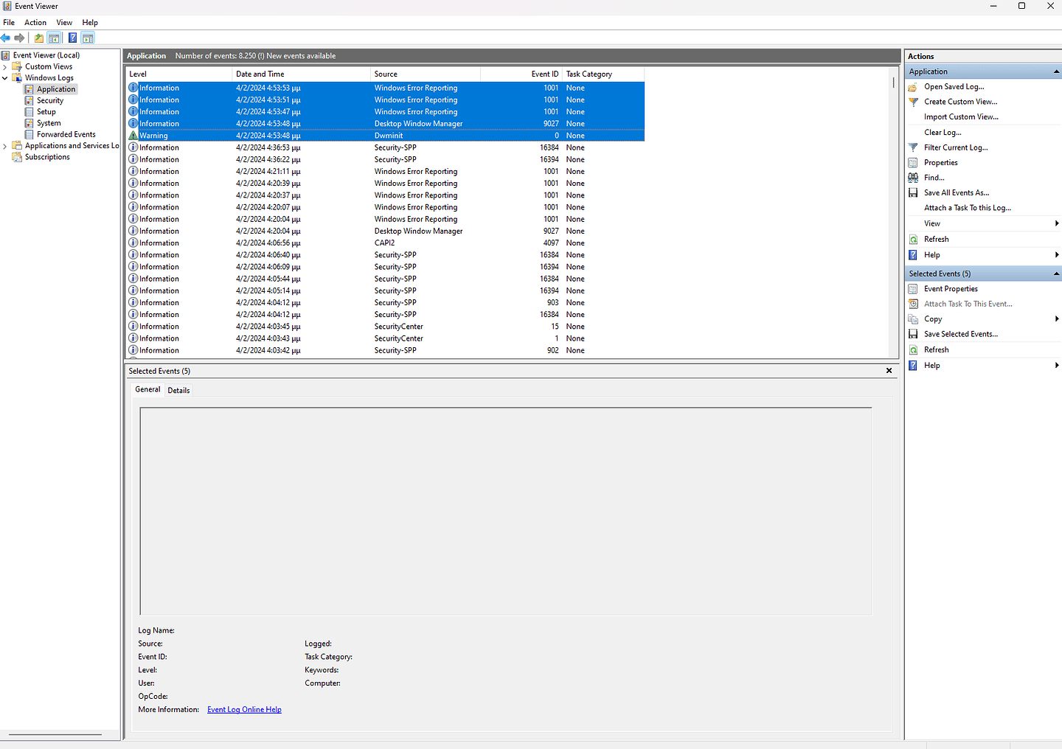Toggle the console tree visibility toolbar button
This screenshot has height=749, width=1062.
click(x=54, y=38)
